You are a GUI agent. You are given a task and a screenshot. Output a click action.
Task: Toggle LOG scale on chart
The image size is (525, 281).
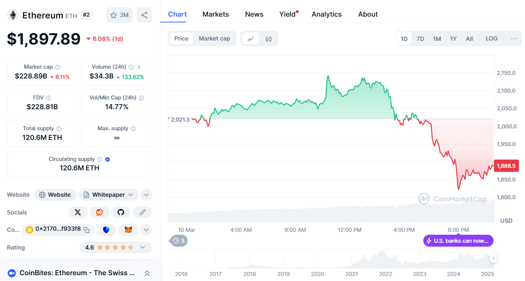click(x=492, y=39)
